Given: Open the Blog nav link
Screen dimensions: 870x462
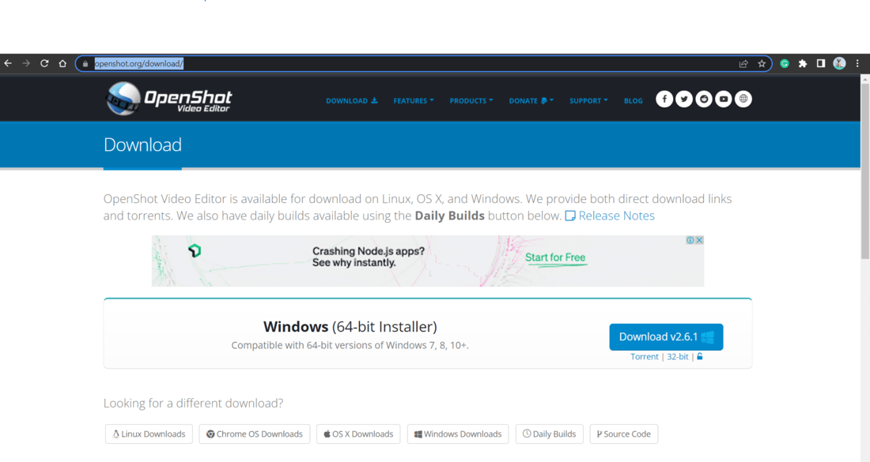Looking at the screenshot, I should (633, 101).
